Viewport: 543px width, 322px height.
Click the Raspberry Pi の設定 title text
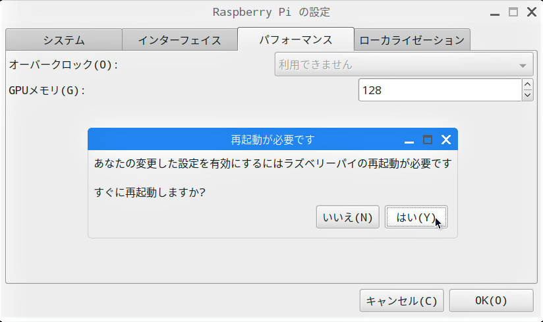tap(271, 12)
